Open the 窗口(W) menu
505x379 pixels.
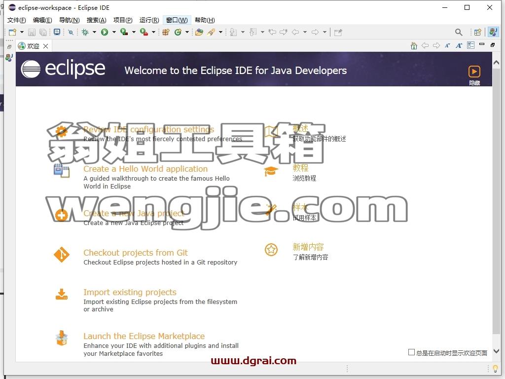click(x=177, y=20)
